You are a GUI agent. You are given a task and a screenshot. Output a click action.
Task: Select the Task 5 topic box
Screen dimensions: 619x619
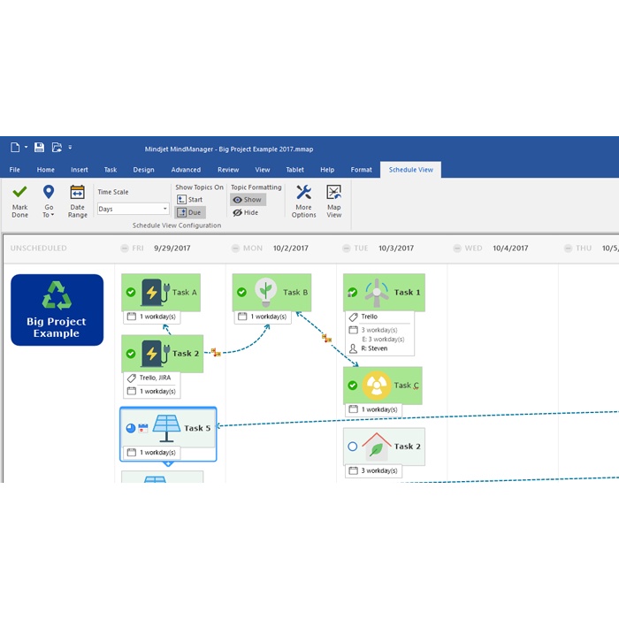[x=168, y=428]
